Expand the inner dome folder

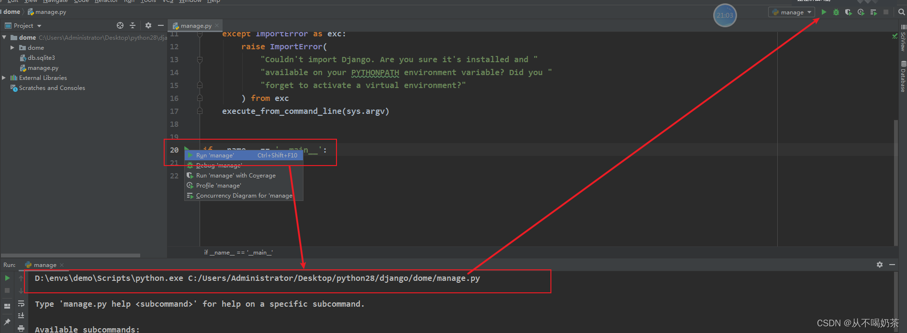[12, 47]
